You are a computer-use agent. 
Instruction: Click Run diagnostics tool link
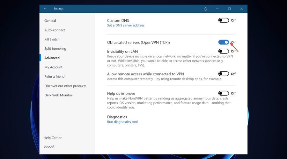[x=122, y=122]
